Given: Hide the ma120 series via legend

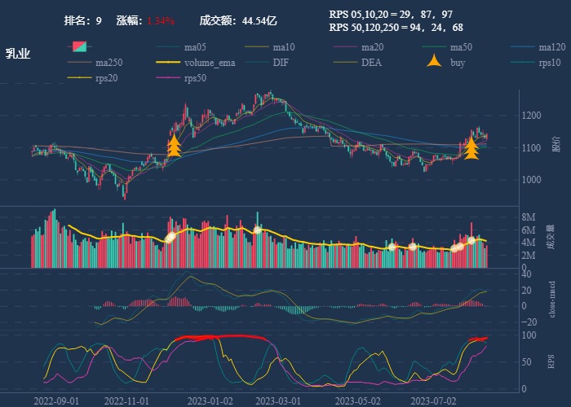Looking at the screenshot, I should click(x=551, y=47).
